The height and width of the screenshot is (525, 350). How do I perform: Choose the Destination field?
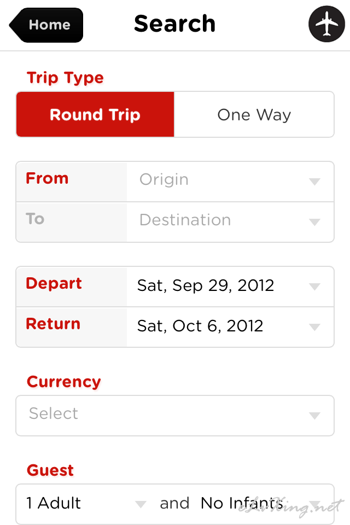pos(230,222)
